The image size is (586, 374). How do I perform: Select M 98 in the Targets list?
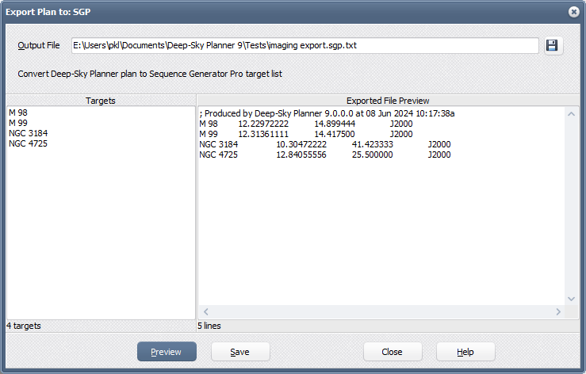tap(18, 113)
